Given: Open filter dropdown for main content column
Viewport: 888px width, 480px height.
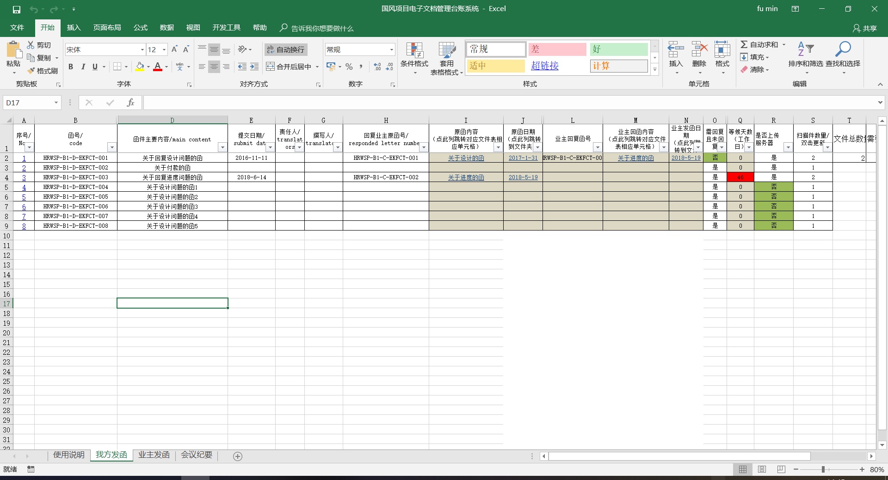Looking at the screenshot, I should coord(222,147).
